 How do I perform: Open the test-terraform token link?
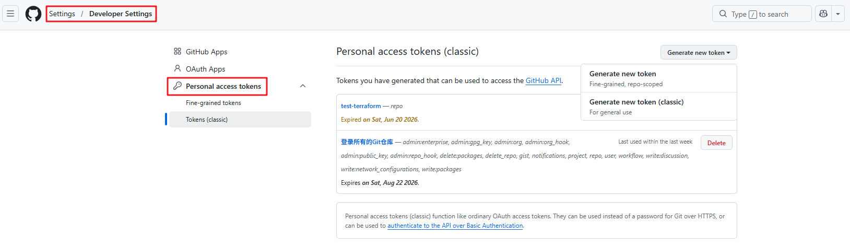coord(361,106)
